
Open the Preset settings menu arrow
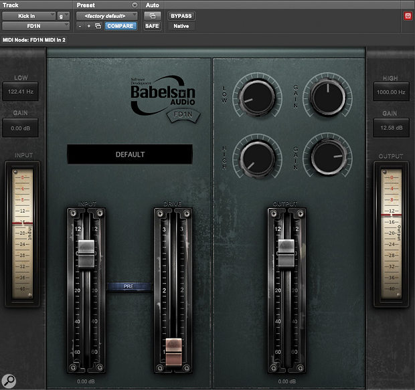pos(135,5)
